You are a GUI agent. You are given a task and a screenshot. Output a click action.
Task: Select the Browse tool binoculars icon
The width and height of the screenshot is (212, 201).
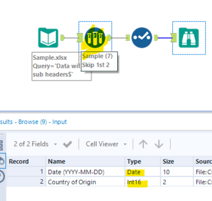click(189, 38)
